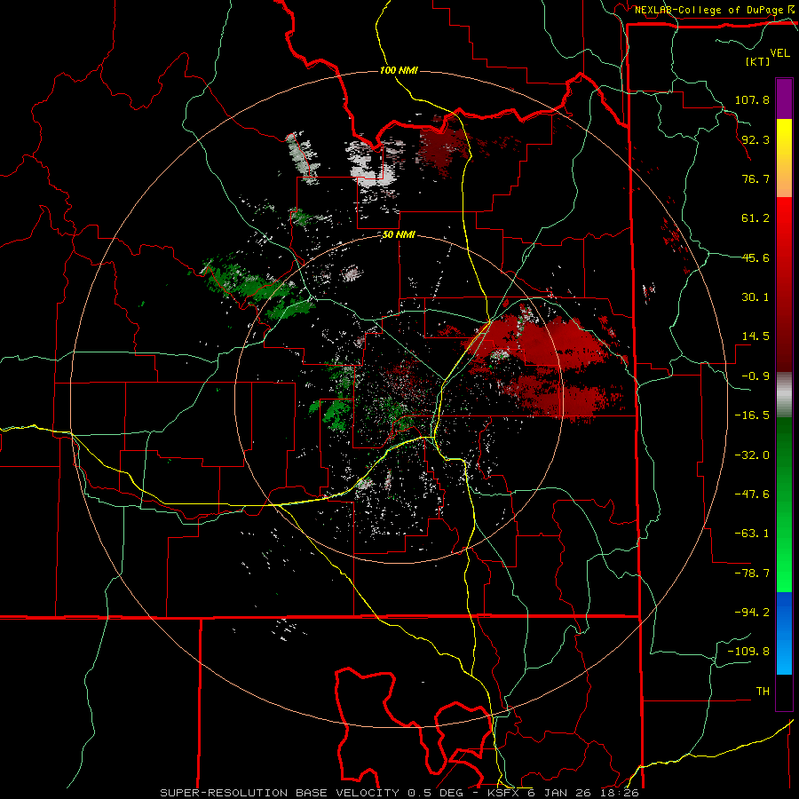Click the -47.6 velocity scale value

pyautogui.click(x=752, y=494)
